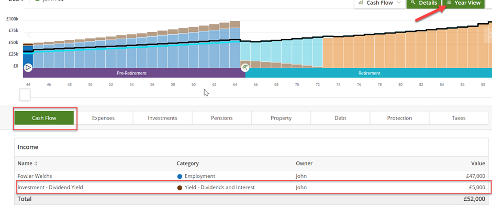This screenshot has height=205, width=492.
Task: Click the brown Yield category dot
Action: pos(180,188)
